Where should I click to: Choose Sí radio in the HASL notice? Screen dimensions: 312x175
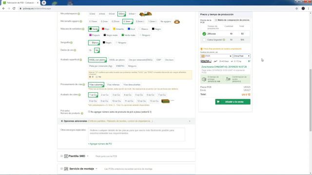coord(90,77)
